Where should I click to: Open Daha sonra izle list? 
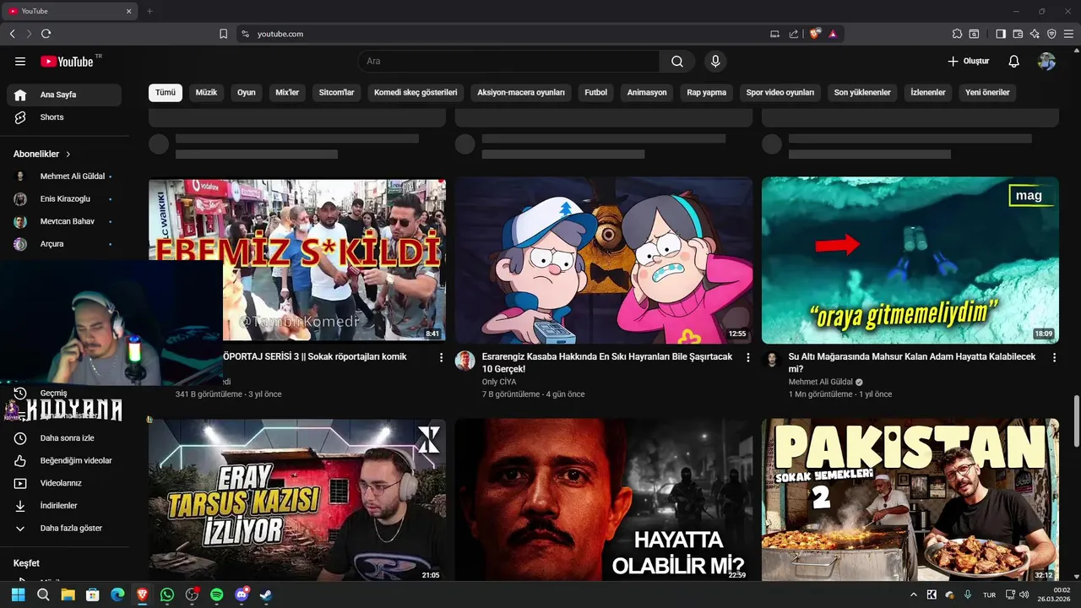(x=64, y=438)
